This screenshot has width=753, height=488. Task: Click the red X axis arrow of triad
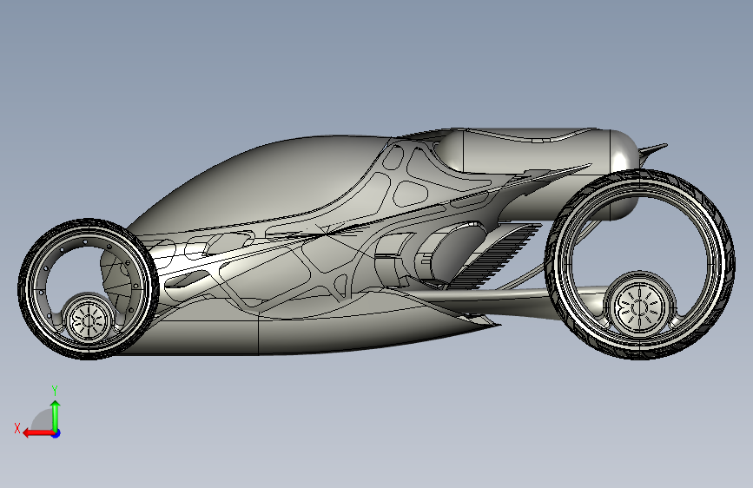(x=38, y=433)
